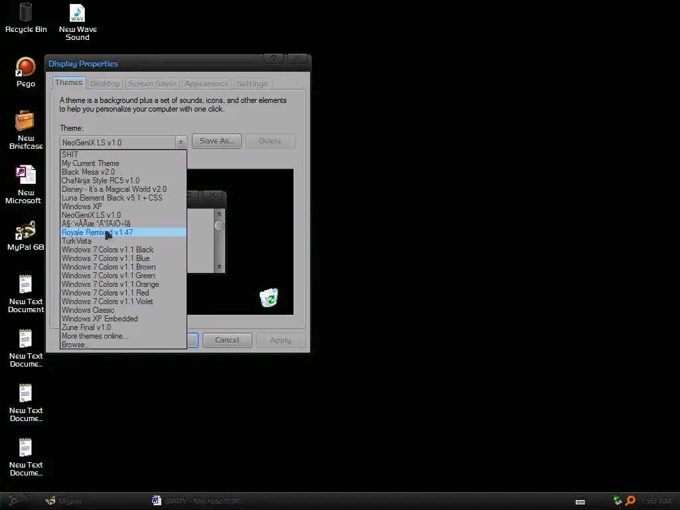Choose Windows 7 Colors v1.1 Red
This screenshot has height=510, width=680.
(123, 293)
